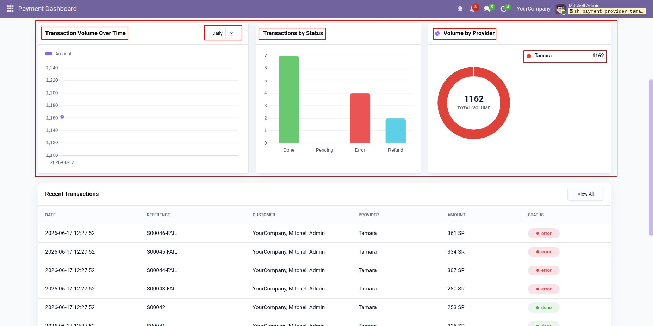This screenshot has height=326, width=653.
Task: Open the Daily period dropdown
Action: point(223,33)
